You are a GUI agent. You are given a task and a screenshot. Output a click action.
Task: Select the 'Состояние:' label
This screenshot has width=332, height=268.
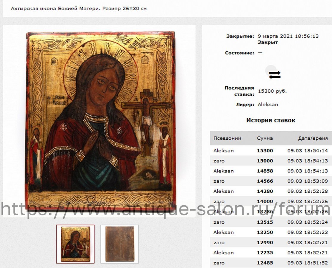click(x=239, y=53)
